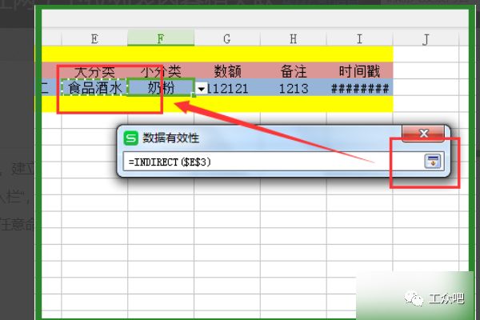Select the cell with value 1213
The height and width of the screenshot is (320, 480).
[293, 88]
